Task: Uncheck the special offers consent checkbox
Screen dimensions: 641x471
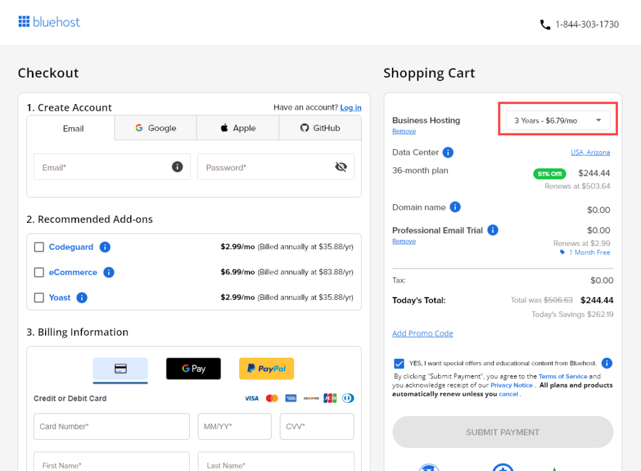Action: 399,363
